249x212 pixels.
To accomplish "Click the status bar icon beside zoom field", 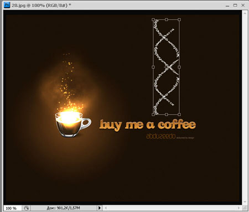I will pyautogui.click(x=27, y=208).
